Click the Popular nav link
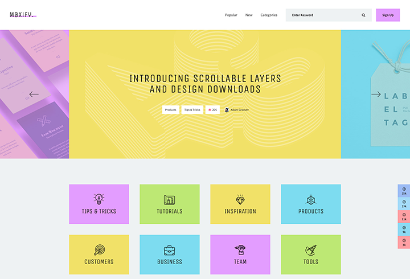Image resolution: width=410 pixels, height=279 pixels. pos(231,15)
